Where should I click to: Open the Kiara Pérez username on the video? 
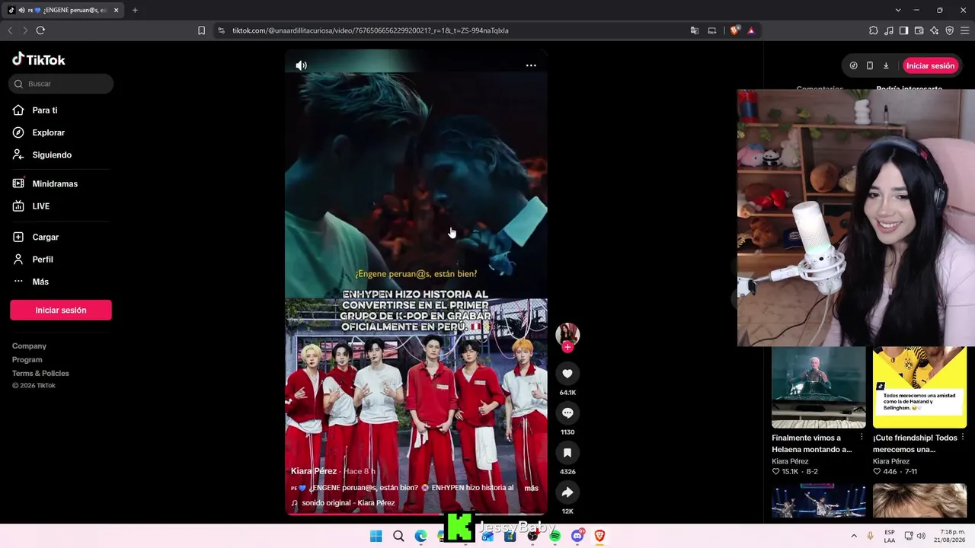pos(313,471)
